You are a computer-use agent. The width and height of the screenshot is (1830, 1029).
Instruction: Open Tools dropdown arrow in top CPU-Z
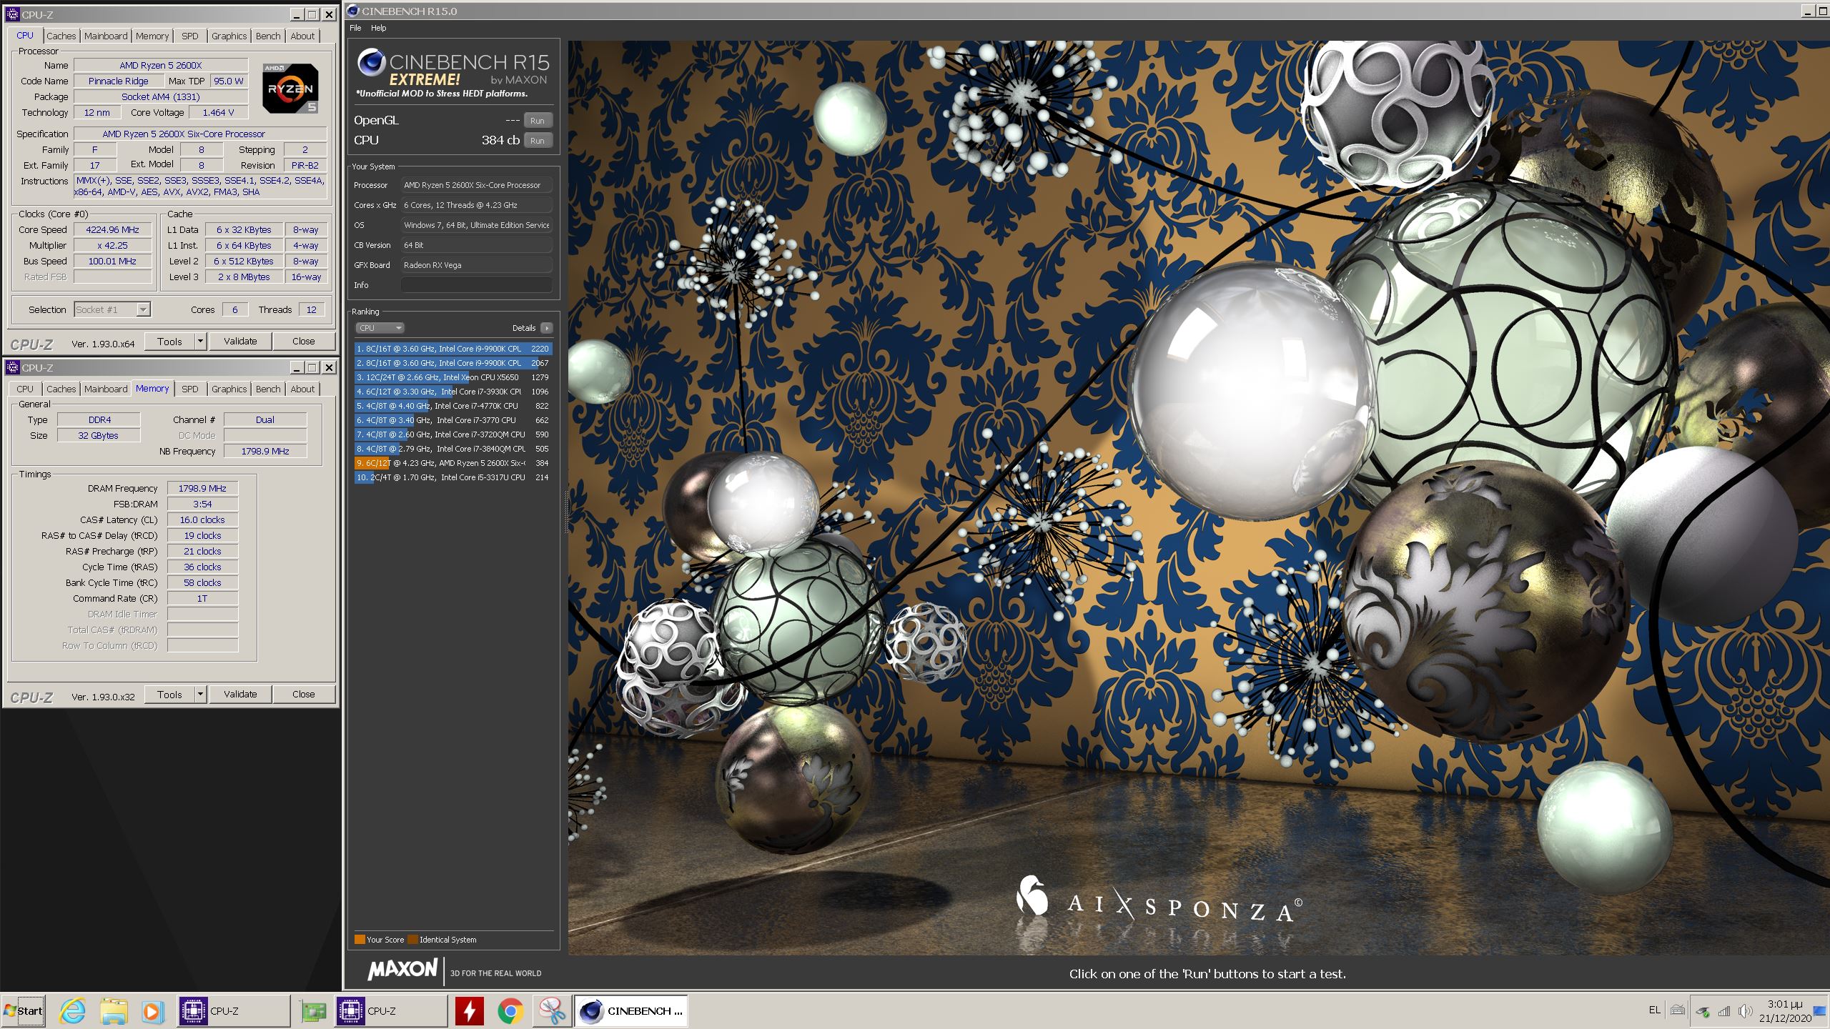coord(201,342)
